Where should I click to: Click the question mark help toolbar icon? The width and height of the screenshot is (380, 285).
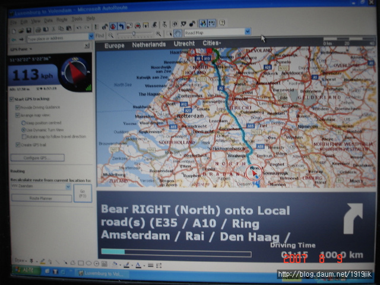click(x=222, y=23)
